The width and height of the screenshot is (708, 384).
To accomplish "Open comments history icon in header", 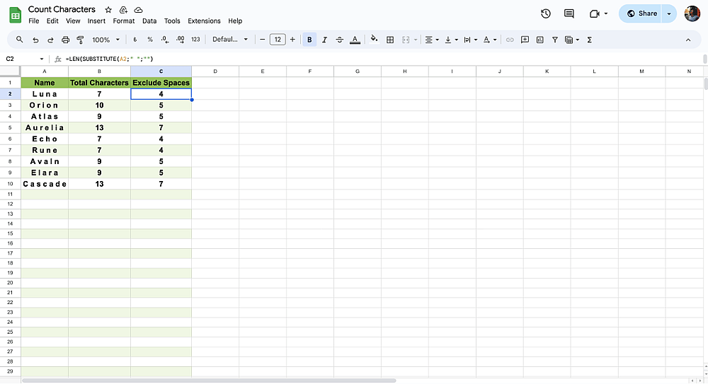I will pyautogui.click(x=569, y=13).
